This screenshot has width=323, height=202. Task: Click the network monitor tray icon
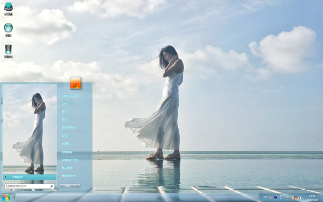290,198
